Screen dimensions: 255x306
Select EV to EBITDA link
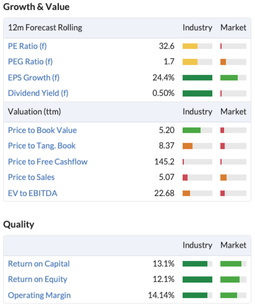pos(33,193)
